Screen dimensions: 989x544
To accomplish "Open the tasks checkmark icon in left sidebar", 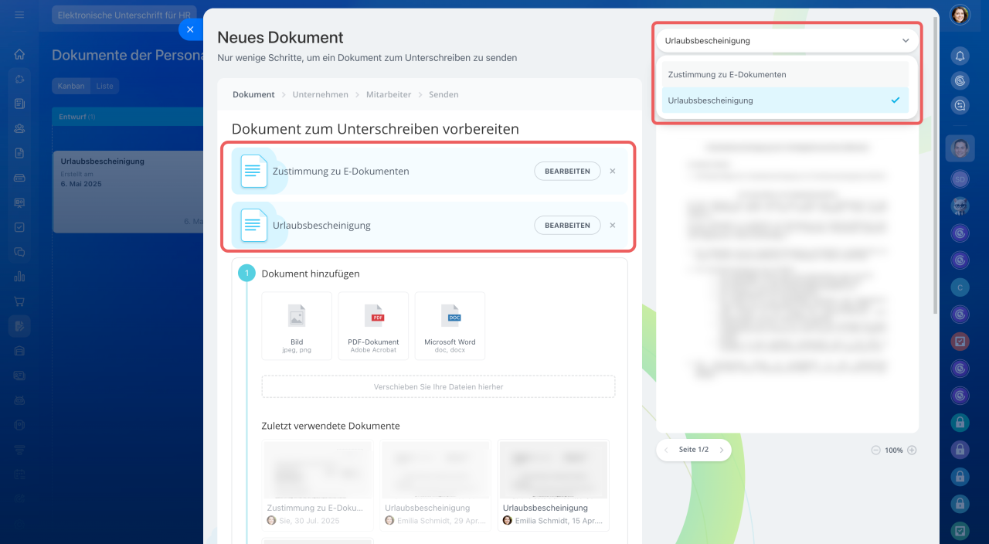I will [19, 227].
